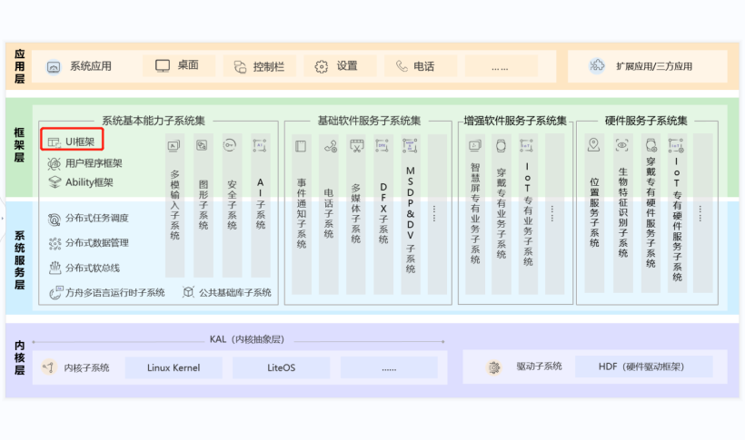Click the key icon above 安全子系统
745x440 pixels.
(230, 145)
